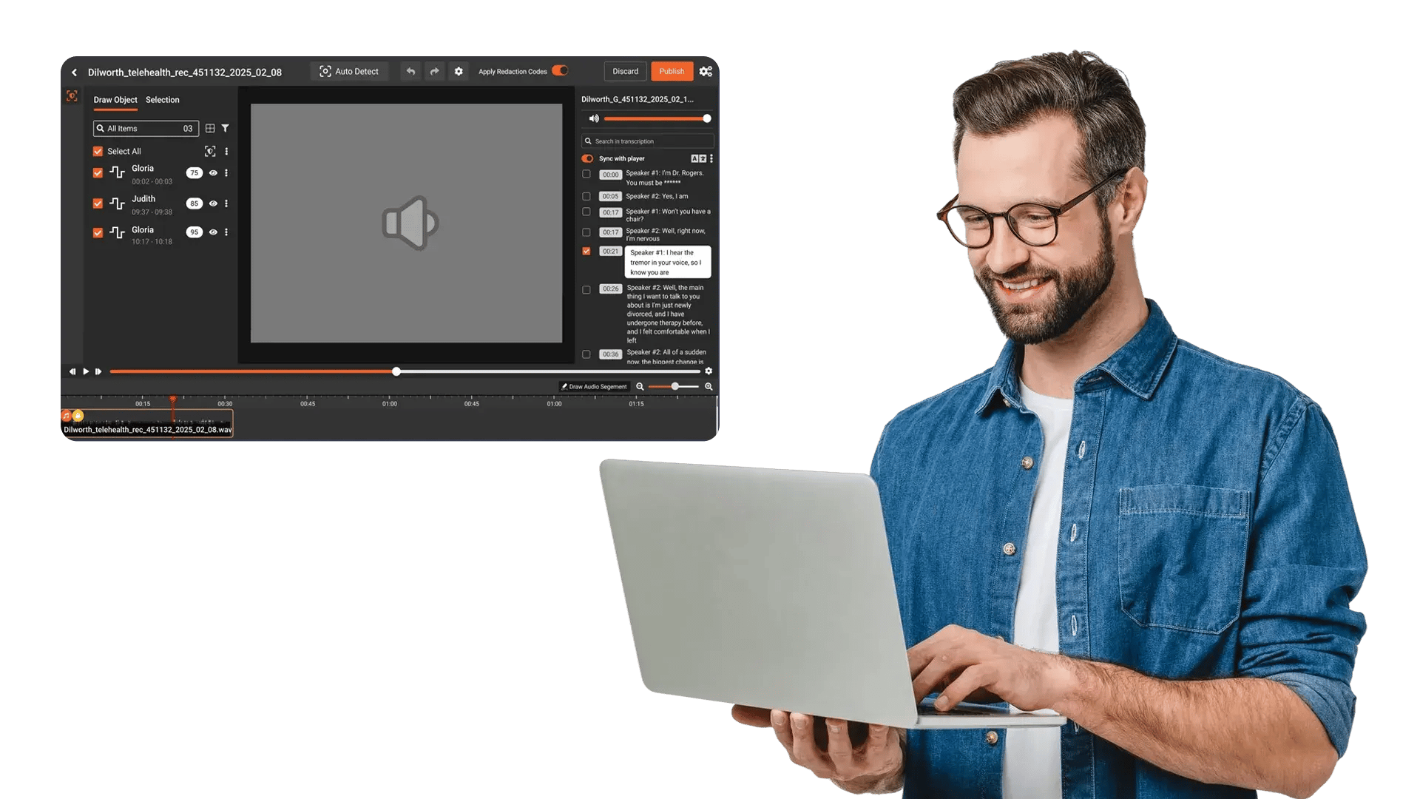Uncheck the 00:21 transcript checkbox
Viewport: 1420px width, 799px height.
(586, 251)
